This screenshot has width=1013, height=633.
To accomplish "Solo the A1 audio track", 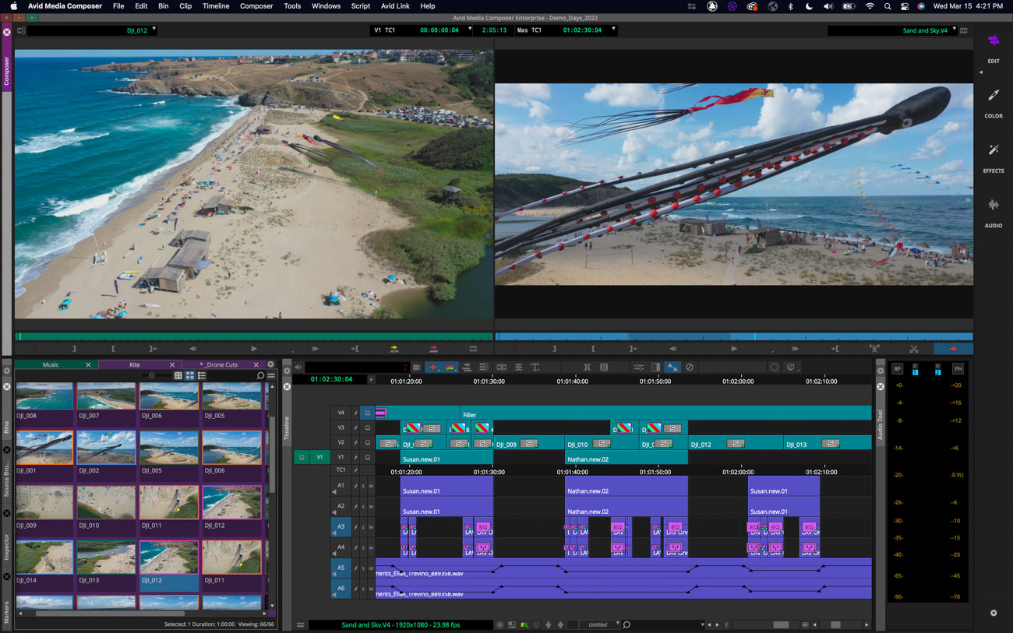I will [x=363, y=487].
